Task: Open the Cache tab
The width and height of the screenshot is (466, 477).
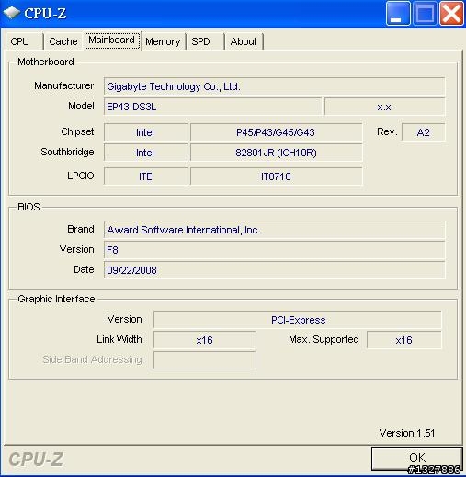Action: coord(63,41)
